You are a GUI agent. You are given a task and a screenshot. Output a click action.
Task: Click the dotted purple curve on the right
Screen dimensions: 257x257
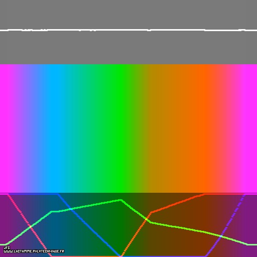pos(225,225)
